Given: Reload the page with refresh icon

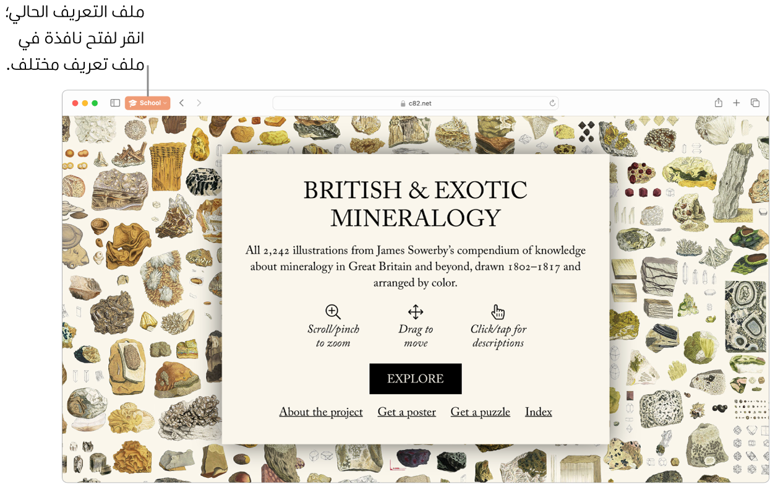Looking at the screenshot, I should click(552, 103).
